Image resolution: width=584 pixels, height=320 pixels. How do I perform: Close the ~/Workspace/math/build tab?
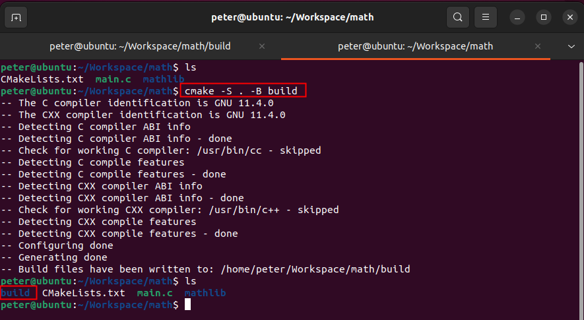point(262,47)
